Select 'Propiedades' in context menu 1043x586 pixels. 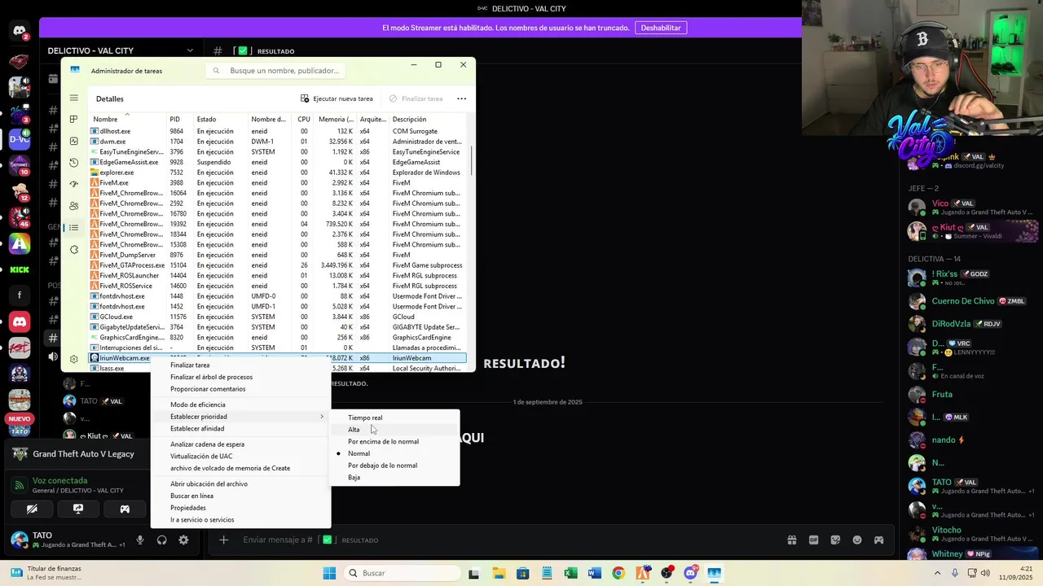[x=240, y=508]
